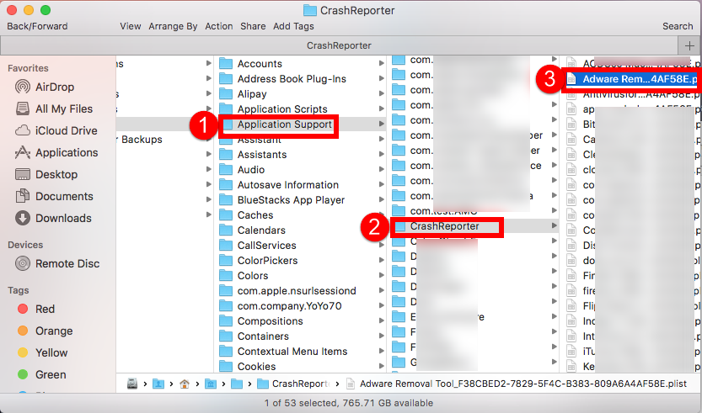This screenshot has height=413, width=702.
Task: Click the Library folder icon in path bar
Action: point(211,384)
